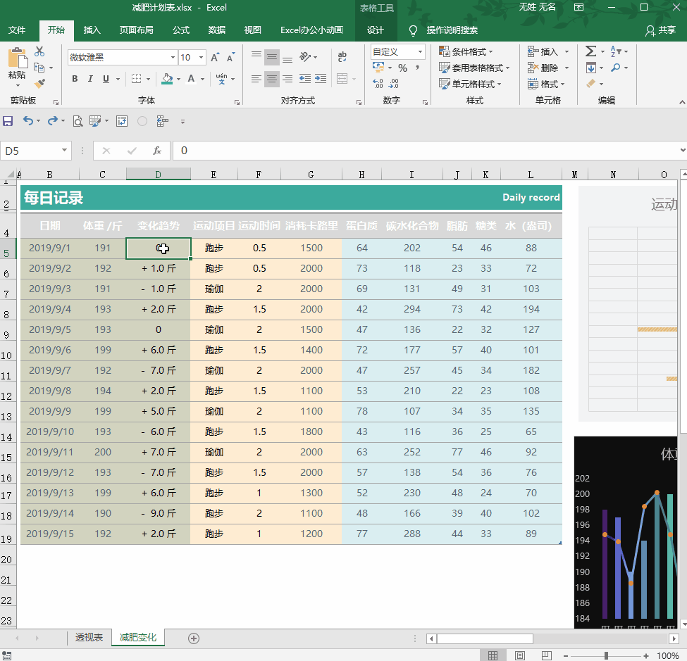This screenshot has width=687, height=661.
Task: Select column header G
Action: 311,175
